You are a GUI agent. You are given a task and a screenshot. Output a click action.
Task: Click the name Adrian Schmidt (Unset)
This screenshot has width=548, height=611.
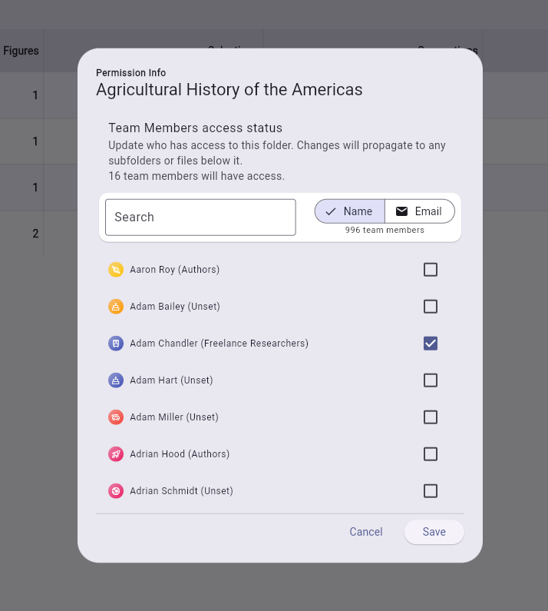point(181,491)
